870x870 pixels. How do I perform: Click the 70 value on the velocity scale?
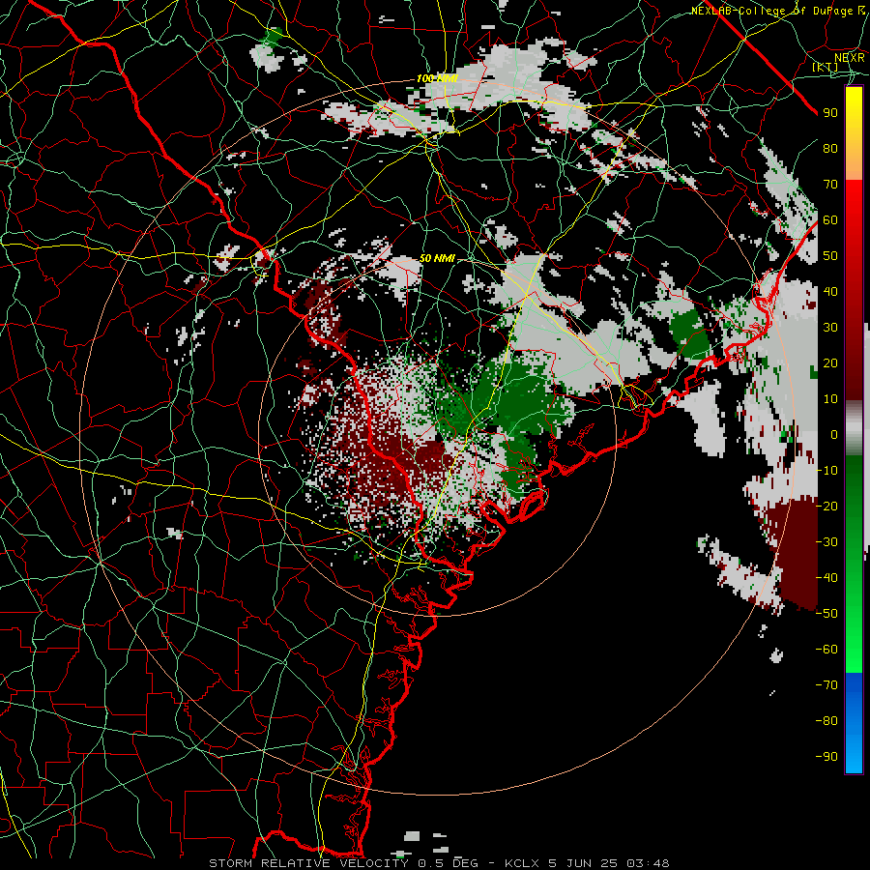(x=830, y=185)
